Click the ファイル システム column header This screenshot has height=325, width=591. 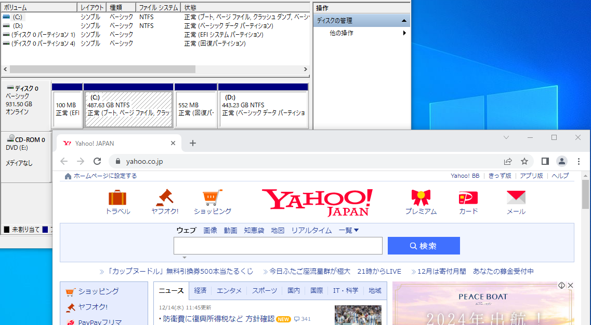(x=159, y=7)
